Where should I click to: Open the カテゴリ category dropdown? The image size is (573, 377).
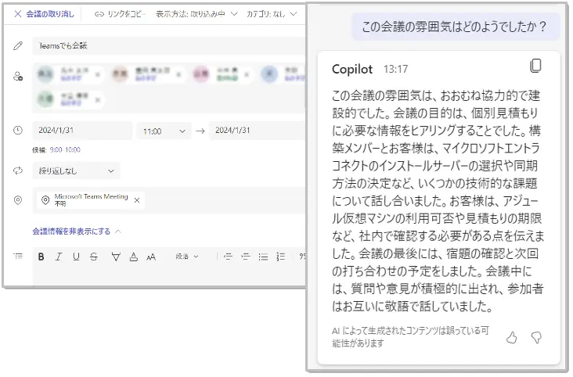coord(271,14)
